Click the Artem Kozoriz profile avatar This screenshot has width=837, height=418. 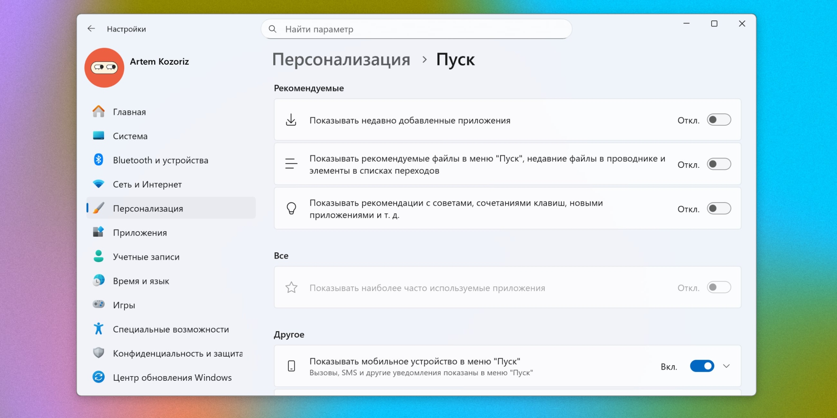tap(104, 67)
